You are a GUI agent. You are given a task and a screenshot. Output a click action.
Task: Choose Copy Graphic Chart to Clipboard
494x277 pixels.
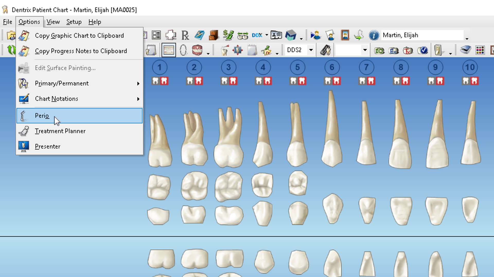click(80, 36)
